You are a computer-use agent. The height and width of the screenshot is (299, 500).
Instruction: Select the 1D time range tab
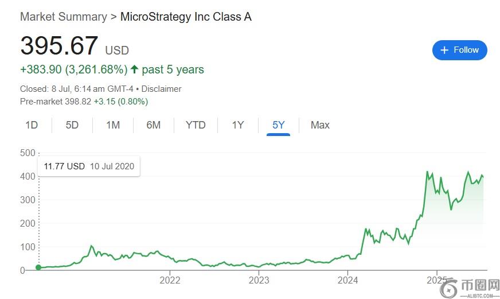coord(32,125)
